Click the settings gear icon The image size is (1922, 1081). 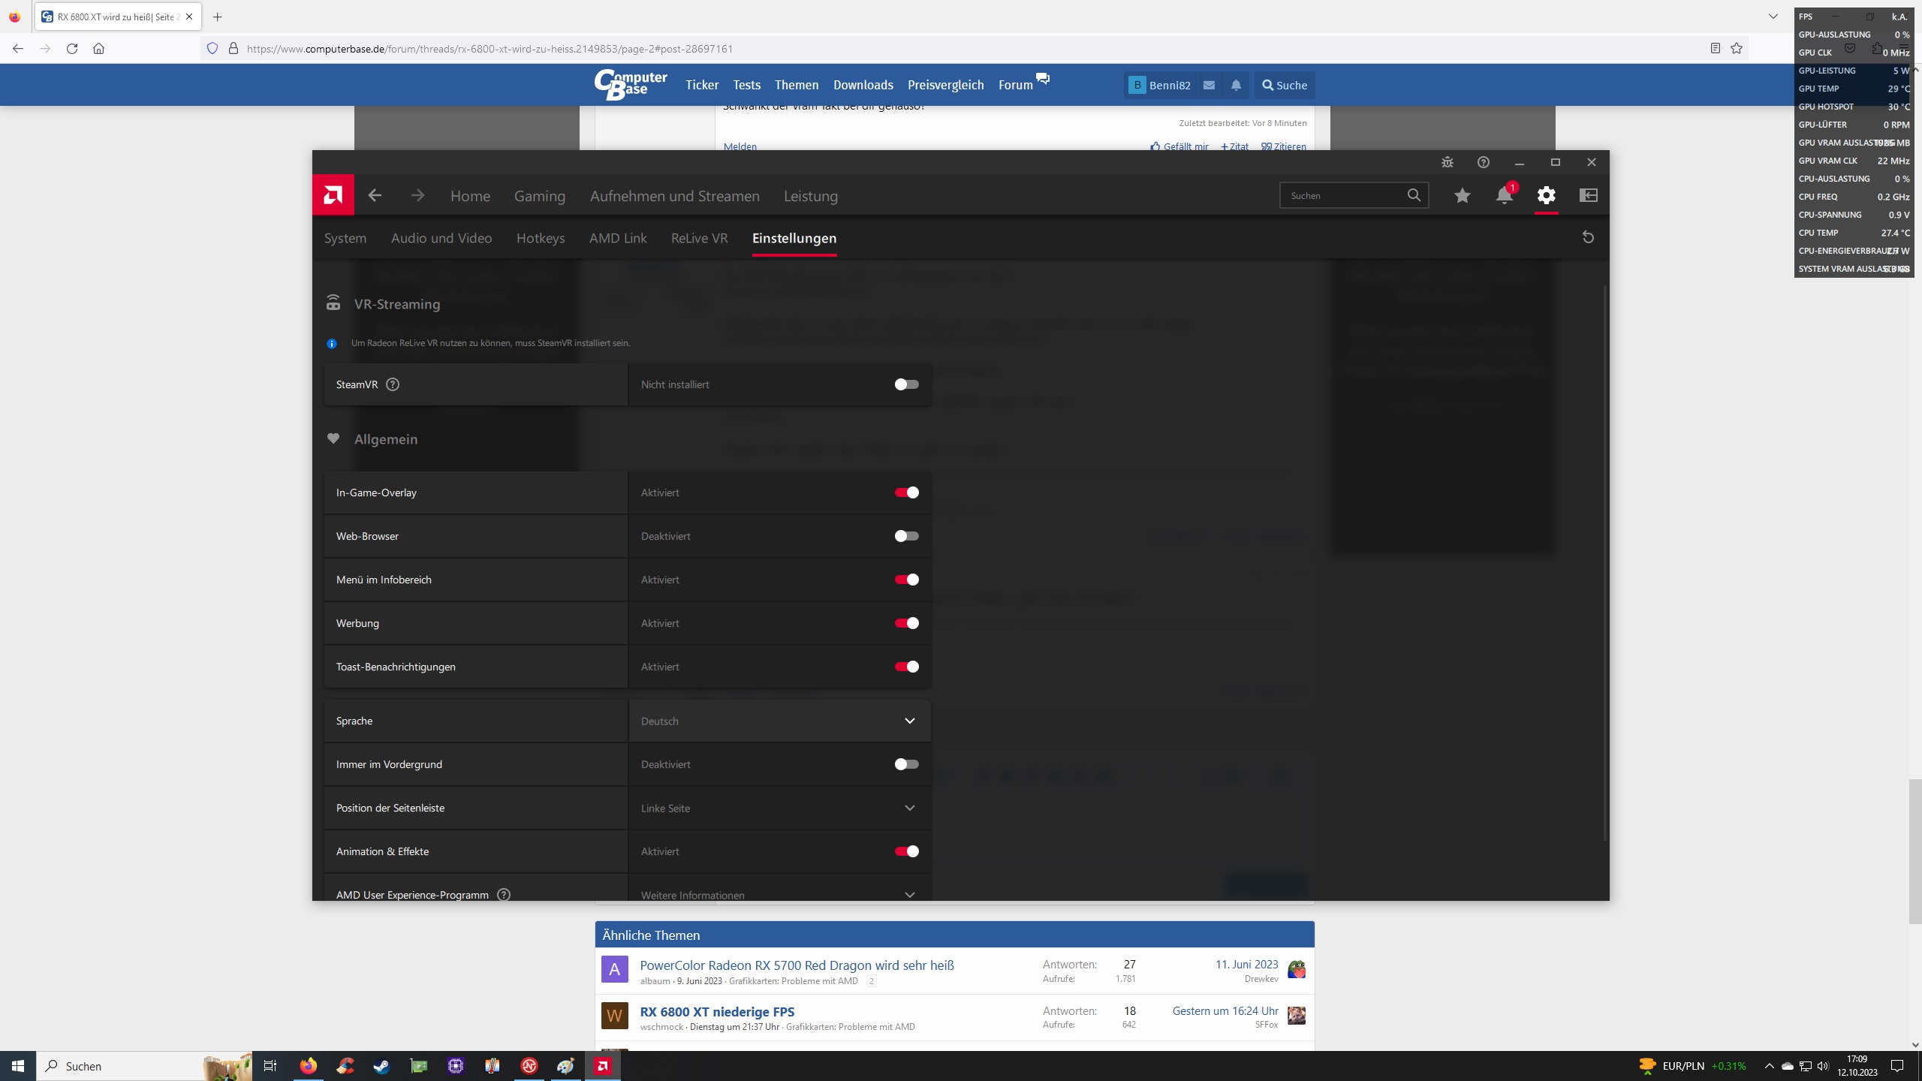[x=1546, y=195]
